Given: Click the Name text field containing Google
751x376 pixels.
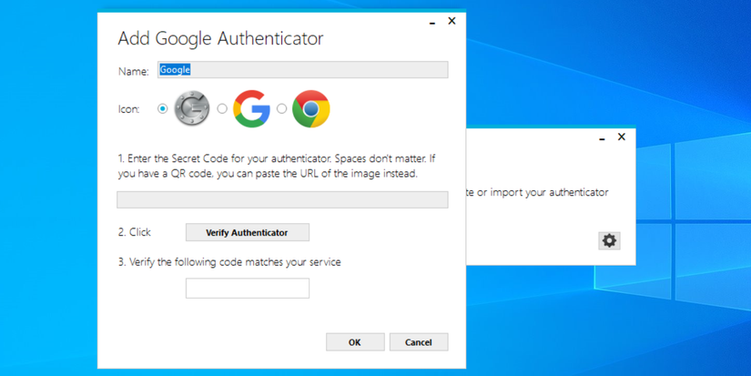Looking at the screenshot, I should [302, 70].
